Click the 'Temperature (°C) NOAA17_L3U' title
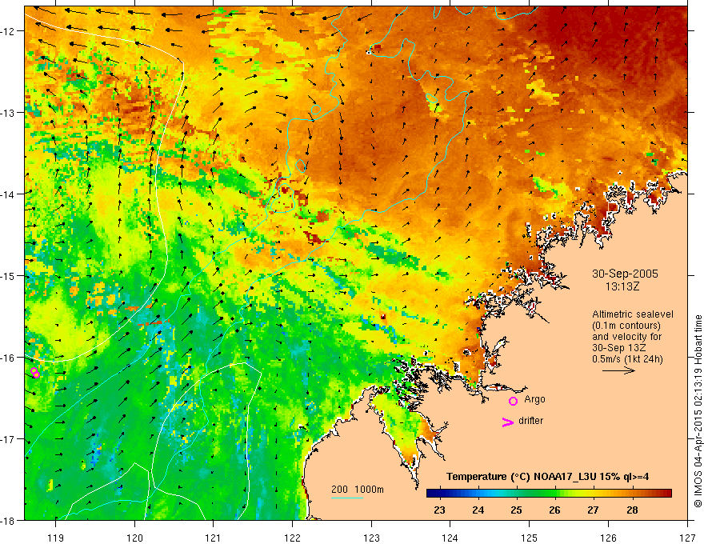 point(547,477)
